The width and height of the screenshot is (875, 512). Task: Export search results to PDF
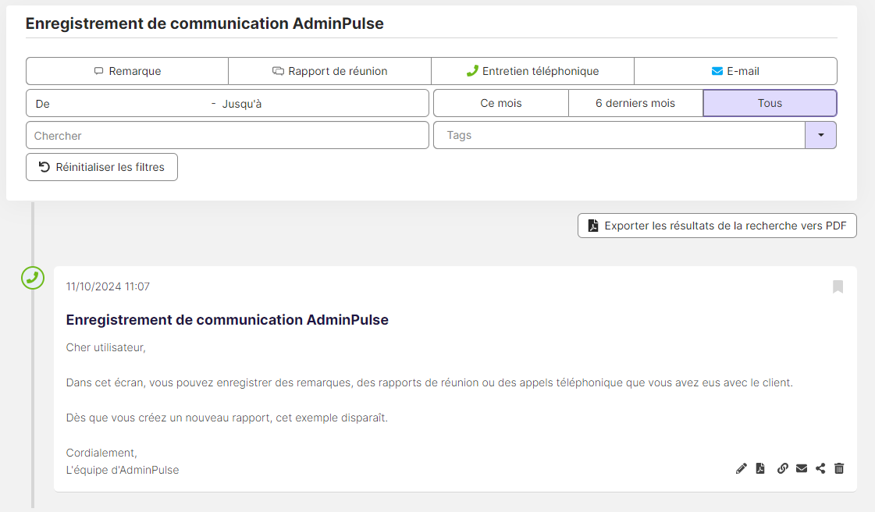coord(717,226)
